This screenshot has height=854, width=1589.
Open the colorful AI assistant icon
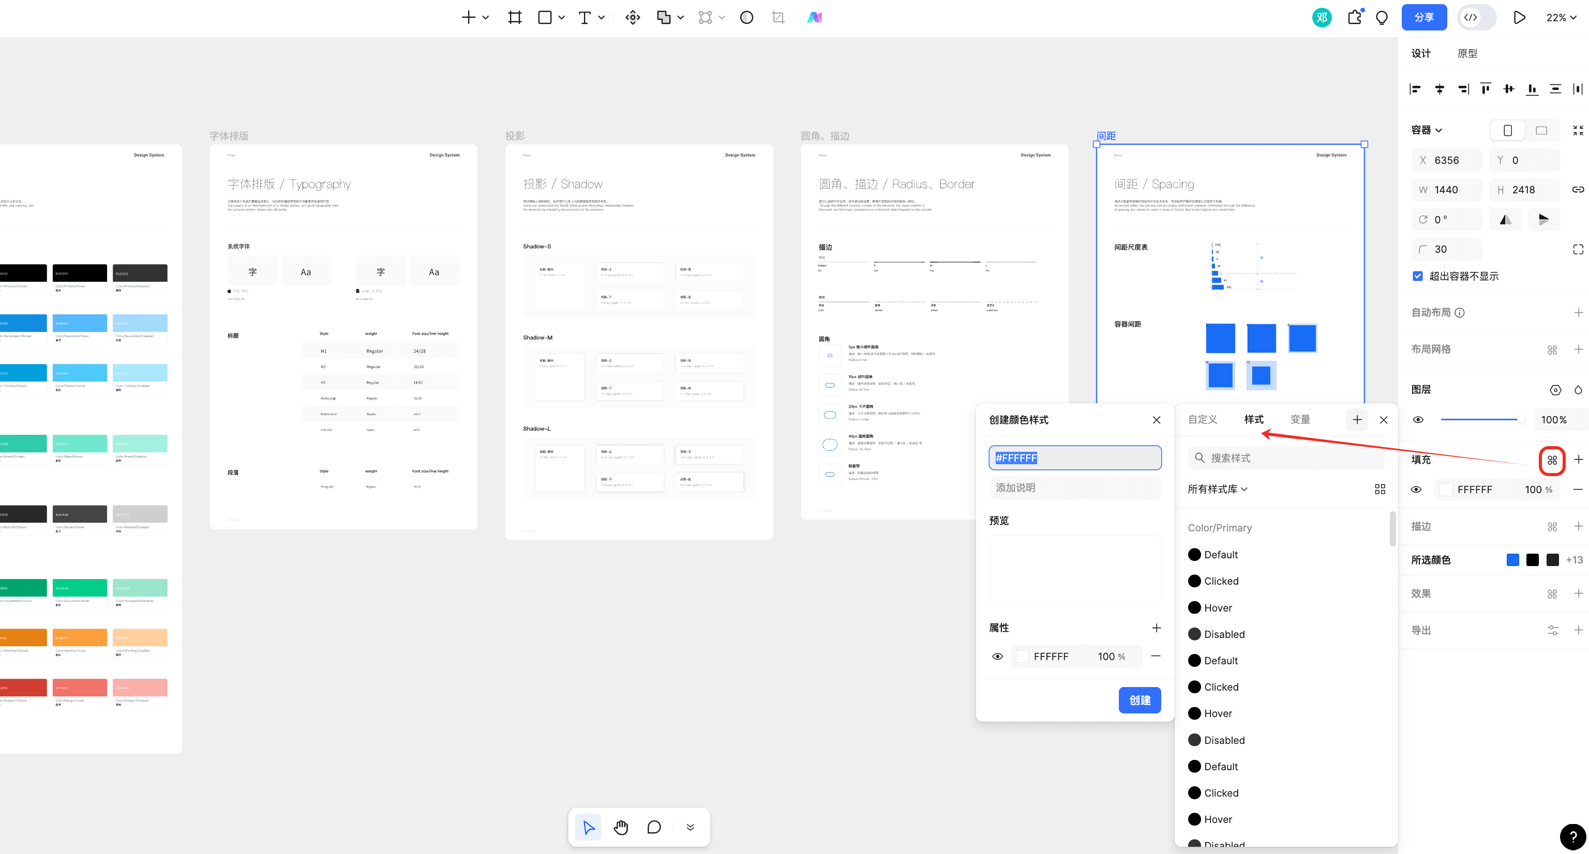click(x=815, y=17)
